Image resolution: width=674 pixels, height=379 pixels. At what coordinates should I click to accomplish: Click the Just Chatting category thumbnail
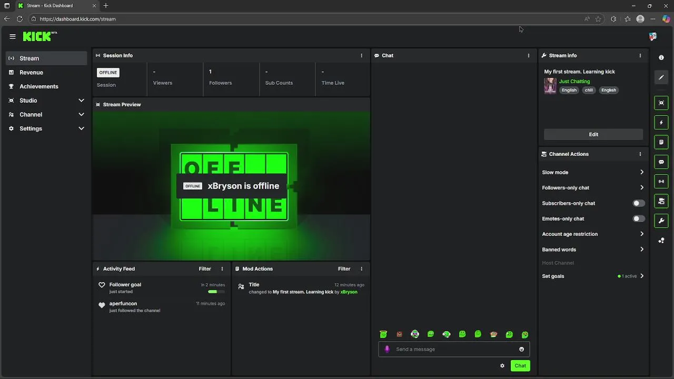[x=550, y=86]
